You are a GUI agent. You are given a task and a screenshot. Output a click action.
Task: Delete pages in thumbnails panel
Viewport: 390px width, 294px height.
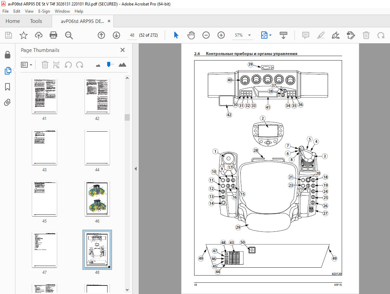45,65
